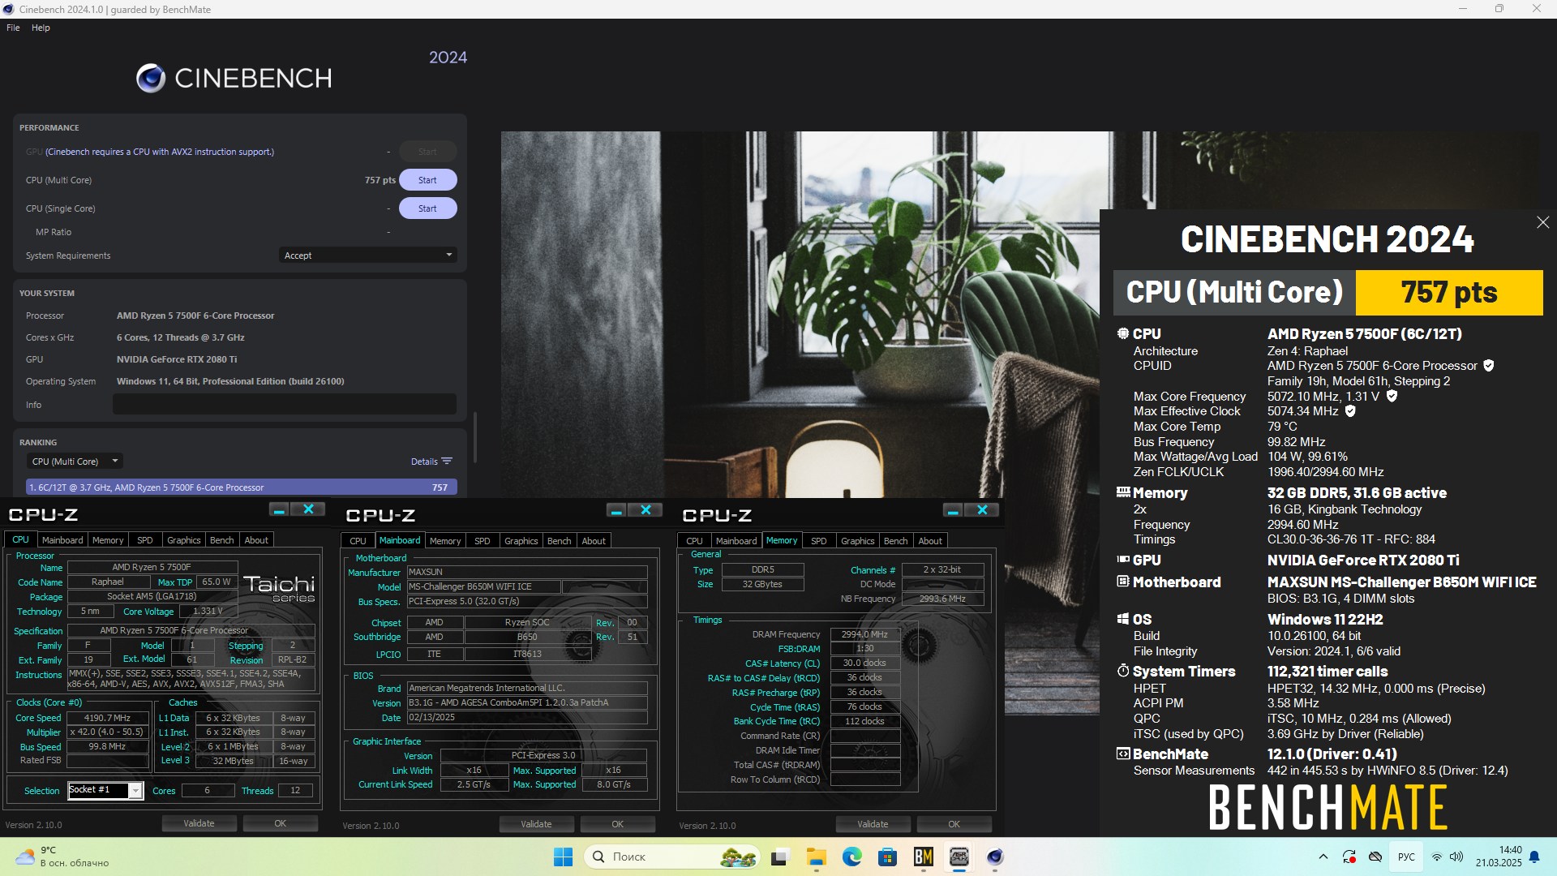Screen dimensions: 1557x876
Task: Click the Motherboard icon in BenchMate panel
Action: (x=1122, y=582)
